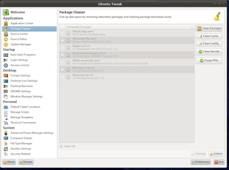This screenshot has width=229, height=170.
Task: Click the Session control power icon
Action: pyautogui.click(x=6, y=65)
